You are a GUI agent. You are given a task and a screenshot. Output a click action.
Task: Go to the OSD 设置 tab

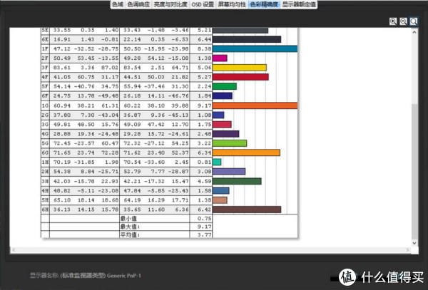[203, 5]
